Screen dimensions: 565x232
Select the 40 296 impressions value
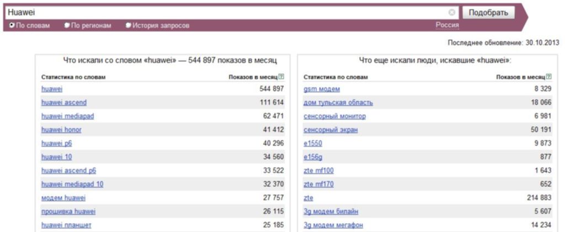(274, 143)
